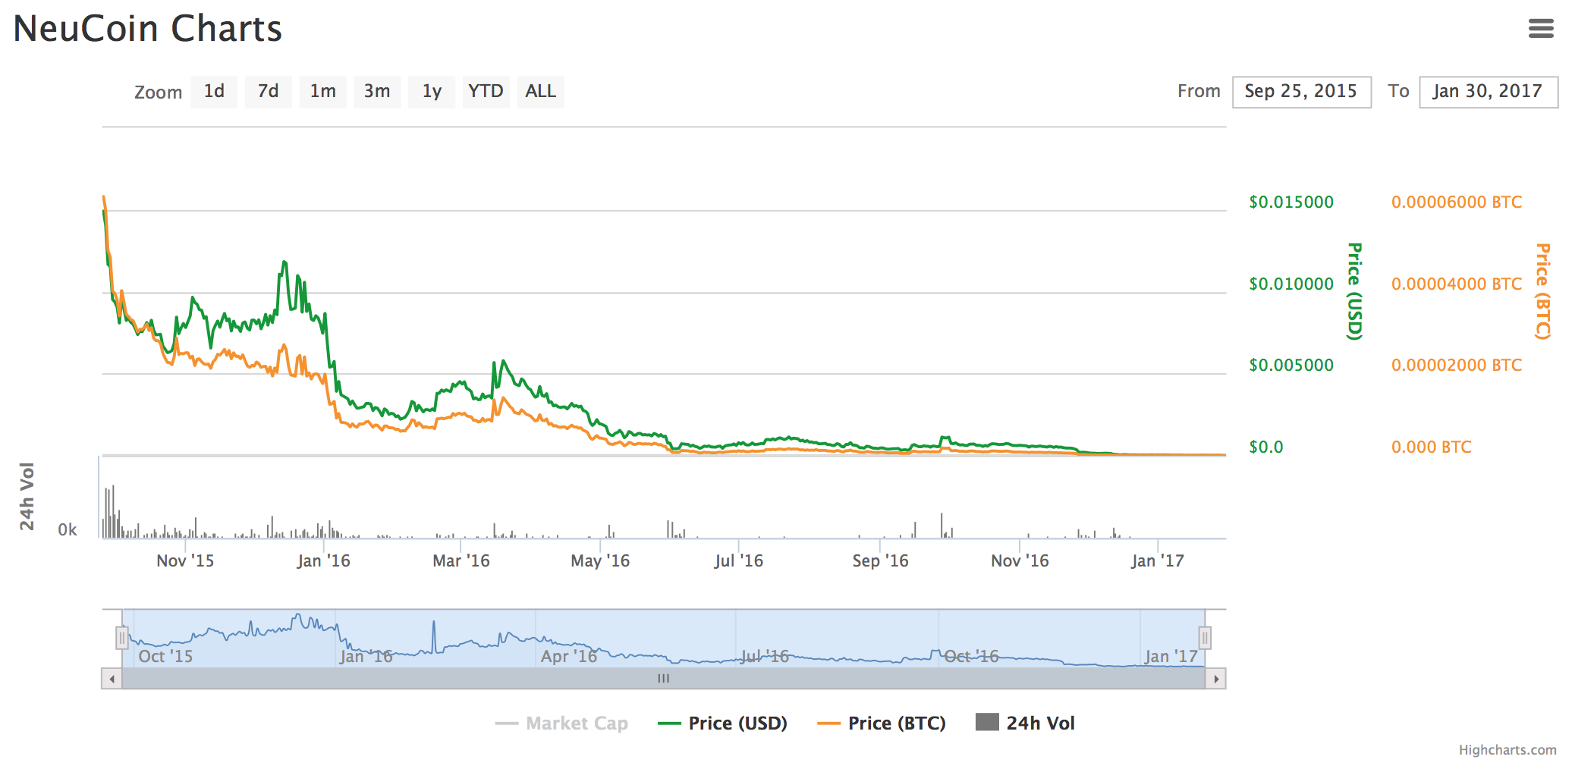Click the rotated Price (USD) axis title

point(1354,291)
